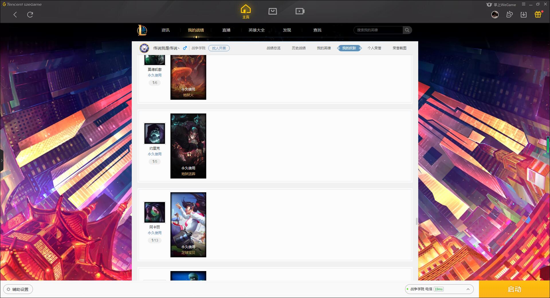Click the male gender icon

pos(185,48)
